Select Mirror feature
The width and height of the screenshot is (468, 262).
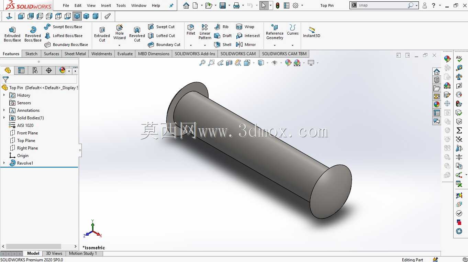246,45
